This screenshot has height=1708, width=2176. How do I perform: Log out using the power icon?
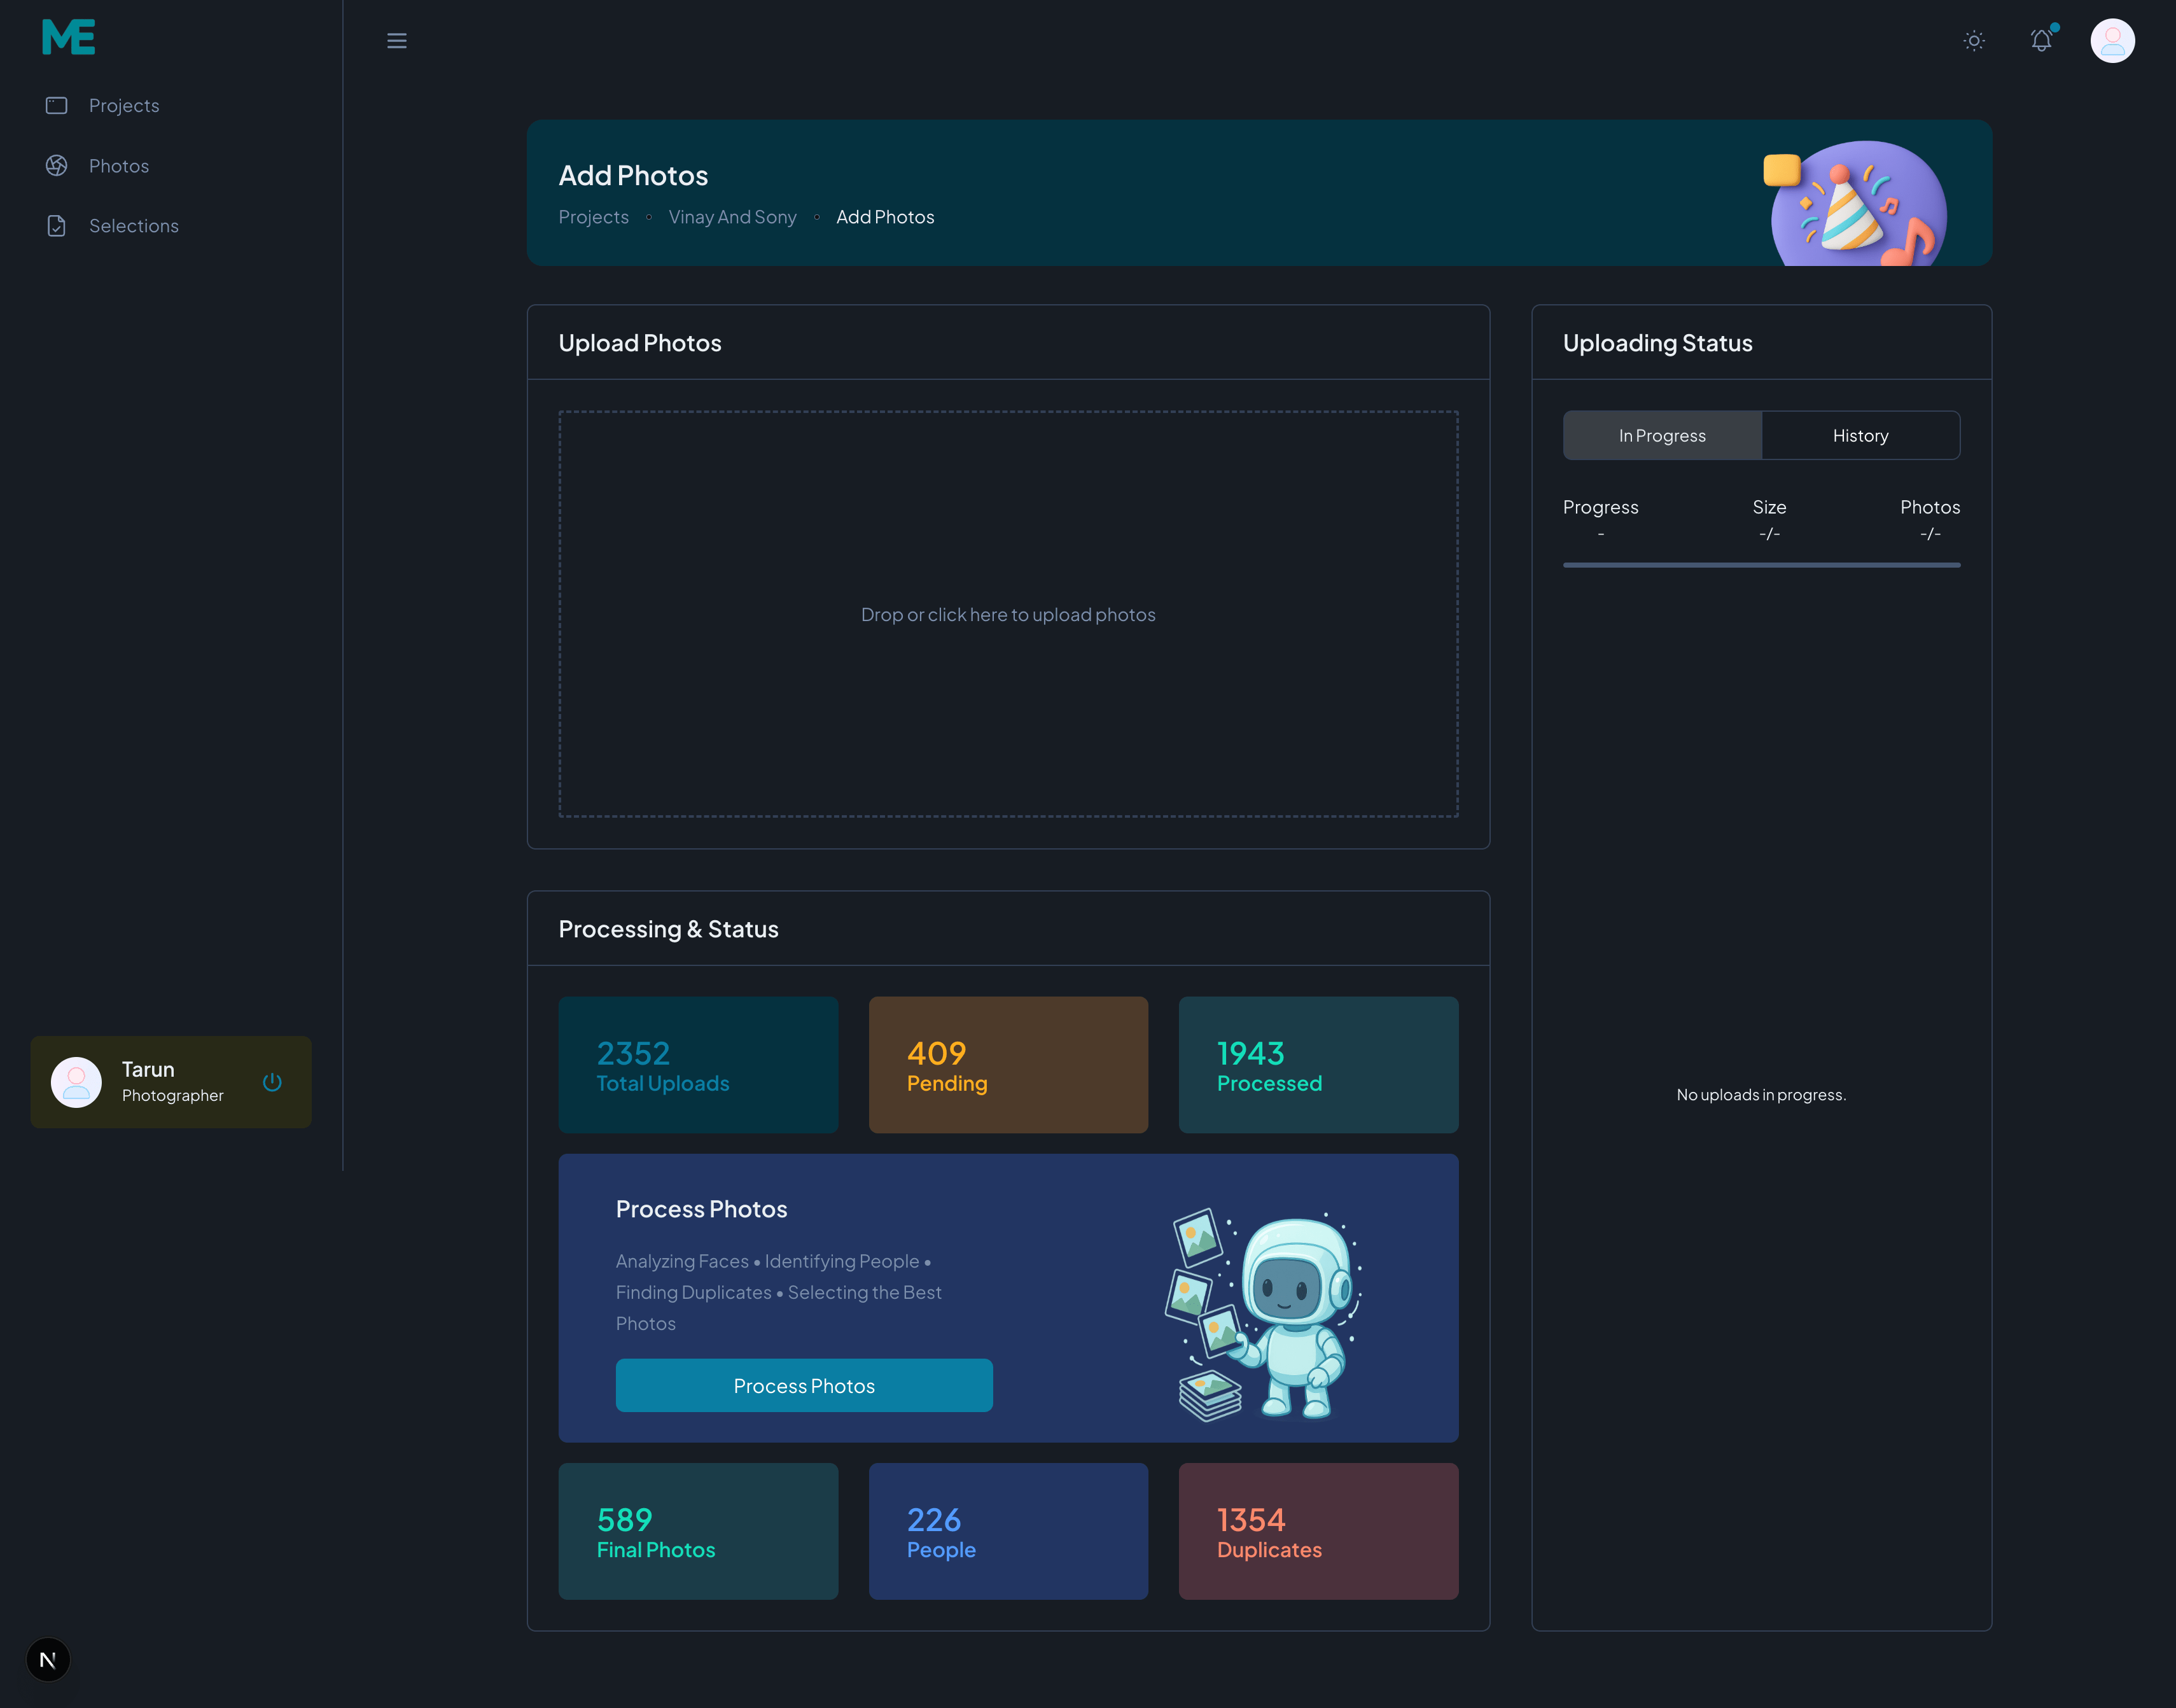[272, 1082]
